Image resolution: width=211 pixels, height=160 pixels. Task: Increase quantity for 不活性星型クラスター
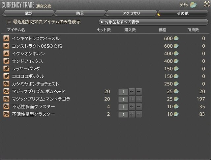click(132, 114)
